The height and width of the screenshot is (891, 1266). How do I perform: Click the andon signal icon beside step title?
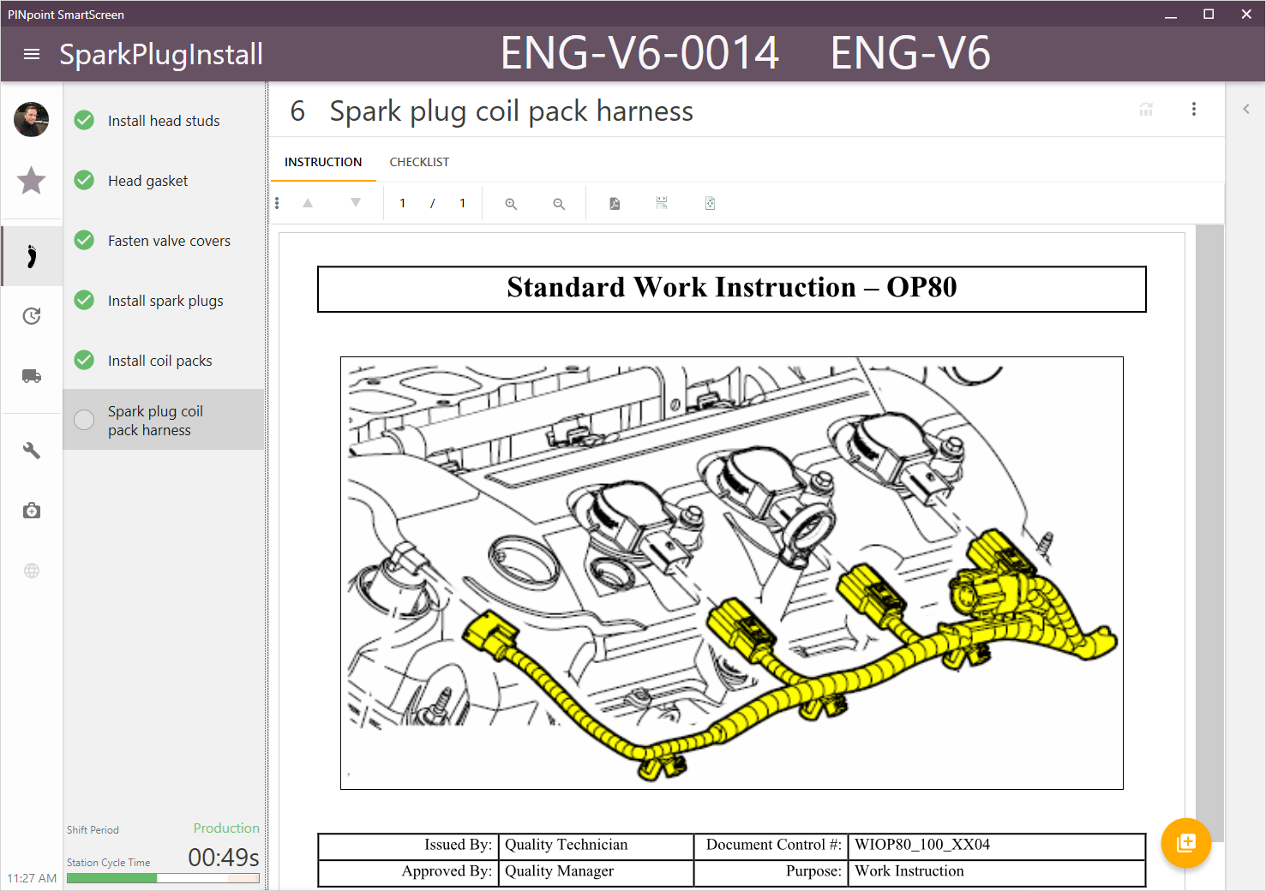click(x=1146, y=110)
